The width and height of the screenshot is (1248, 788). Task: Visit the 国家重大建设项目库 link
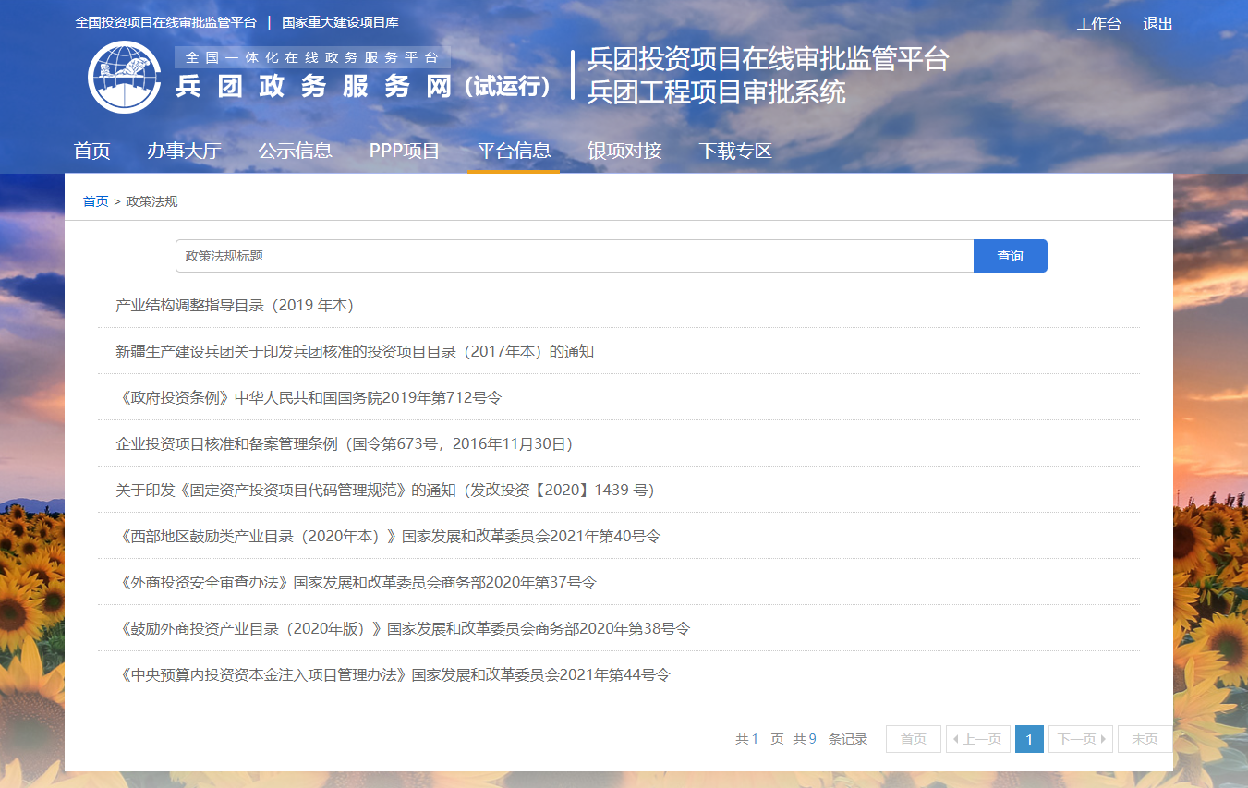[340, 22]
